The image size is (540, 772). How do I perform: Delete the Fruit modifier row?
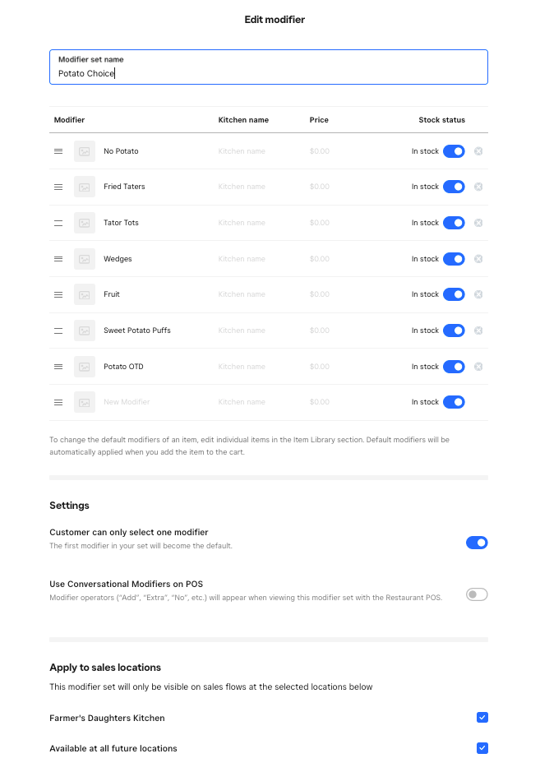tap(478, 294)
